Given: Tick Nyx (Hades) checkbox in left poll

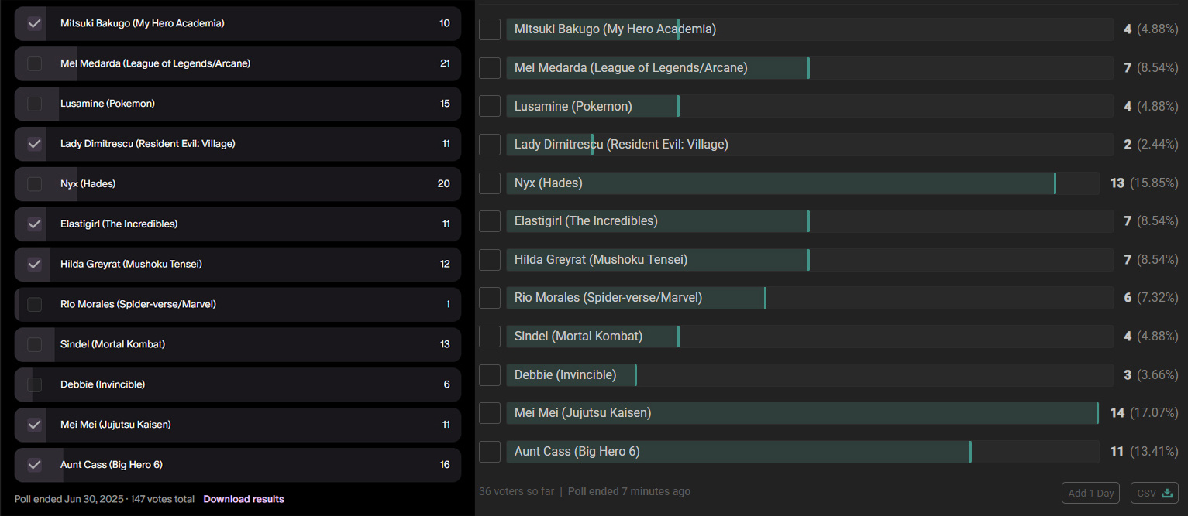Looking at the screenshot, I should [x=34, y=184].
